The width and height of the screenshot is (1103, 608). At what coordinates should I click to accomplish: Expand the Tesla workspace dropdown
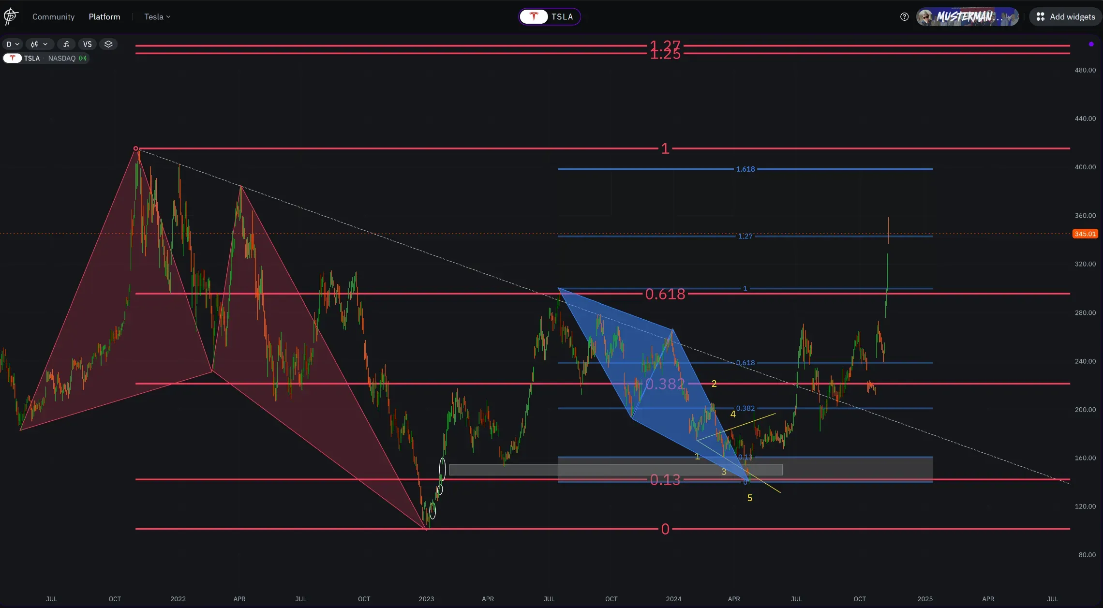tap(157, 17)
